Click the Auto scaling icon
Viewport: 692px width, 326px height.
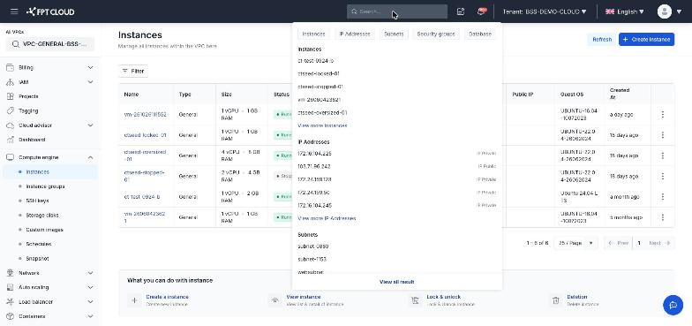coord(11,287)
